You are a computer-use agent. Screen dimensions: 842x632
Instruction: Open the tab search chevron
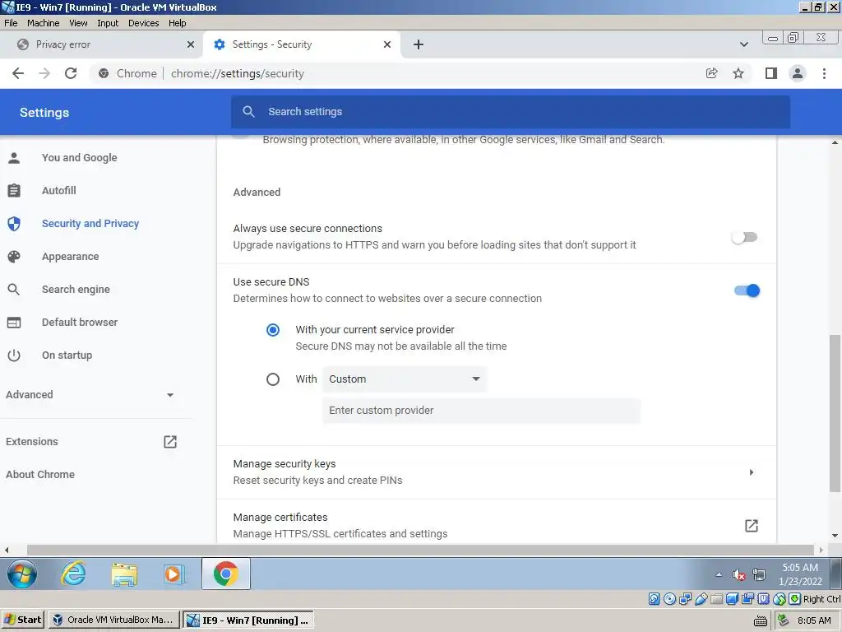click(743, 44)
